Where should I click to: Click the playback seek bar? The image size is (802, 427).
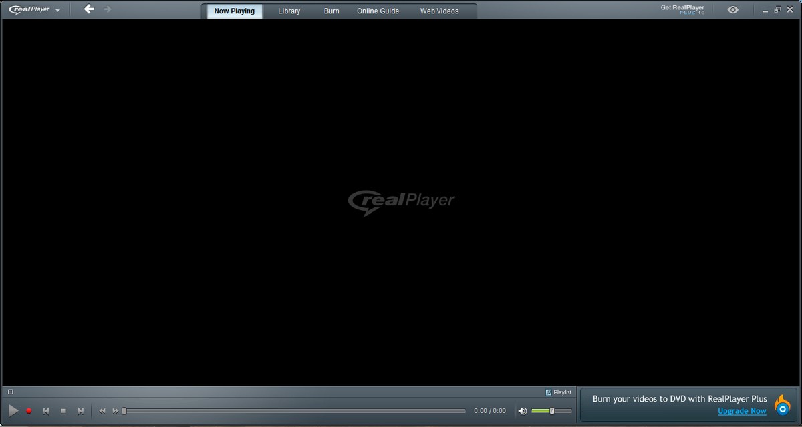tap(294, 411)
